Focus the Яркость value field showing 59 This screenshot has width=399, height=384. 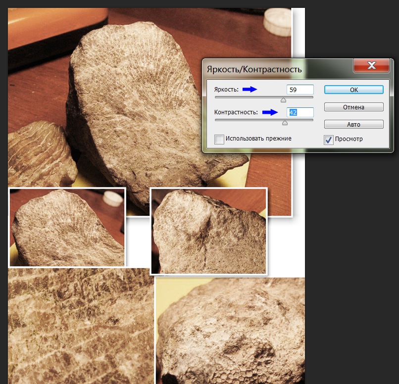pos(300,90)
